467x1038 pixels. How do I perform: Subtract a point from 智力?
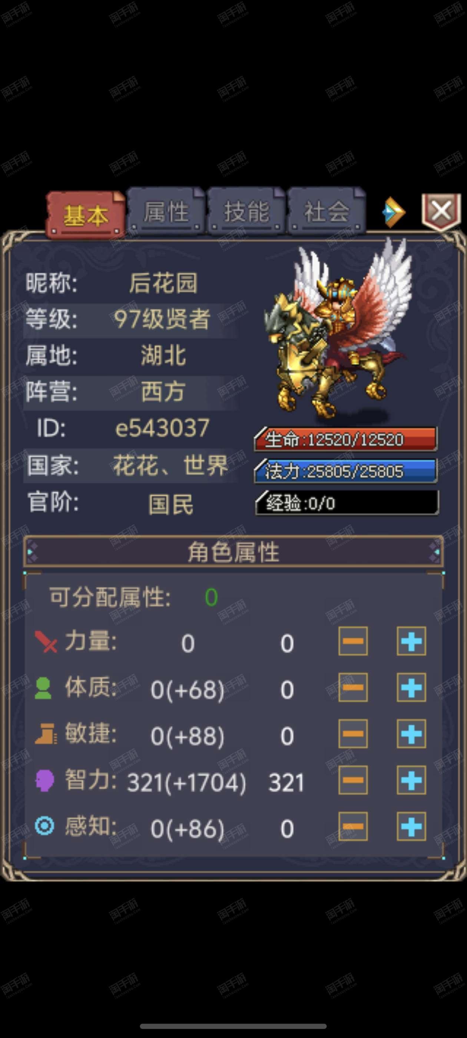pyautogui.click(x=353, y=780)
